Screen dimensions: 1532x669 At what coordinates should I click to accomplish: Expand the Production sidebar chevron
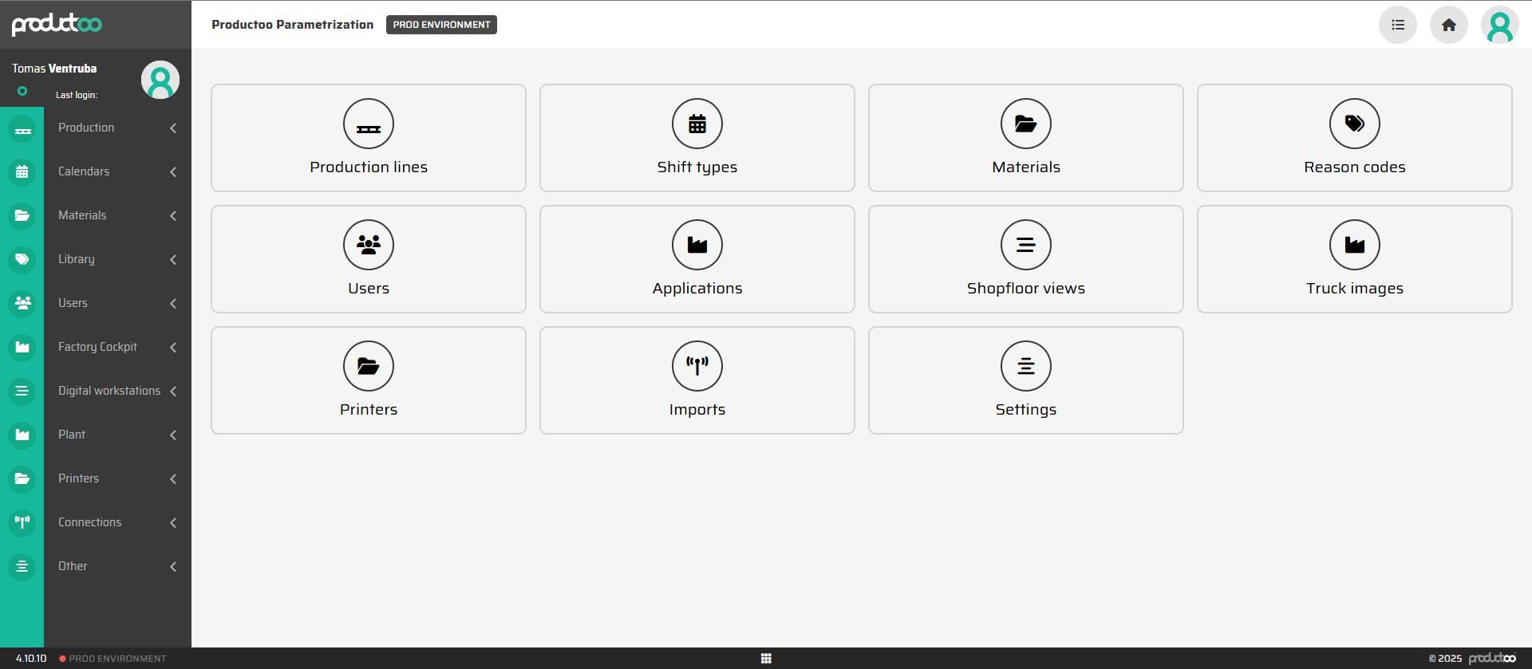pyautogui.click(x=173, y=128)
